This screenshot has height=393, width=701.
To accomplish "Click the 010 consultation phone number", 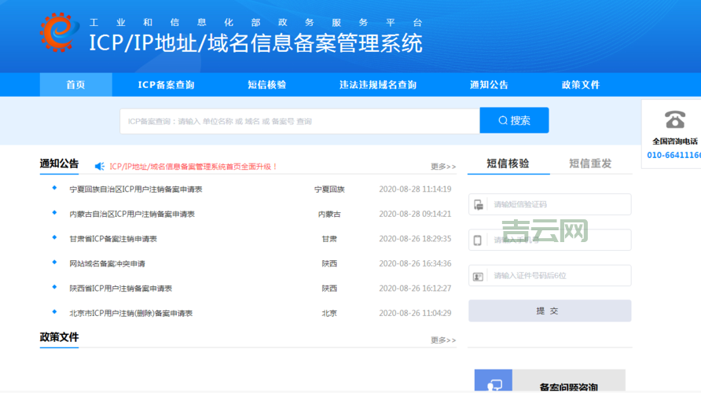I will click(673, 155).
